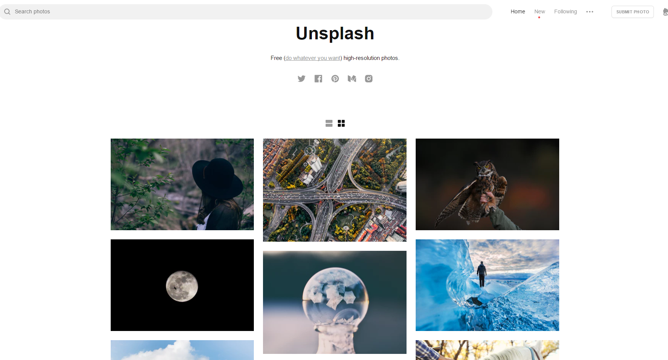
Task: Open the blue ice glacier photo
Action: [x=487, y=285]
